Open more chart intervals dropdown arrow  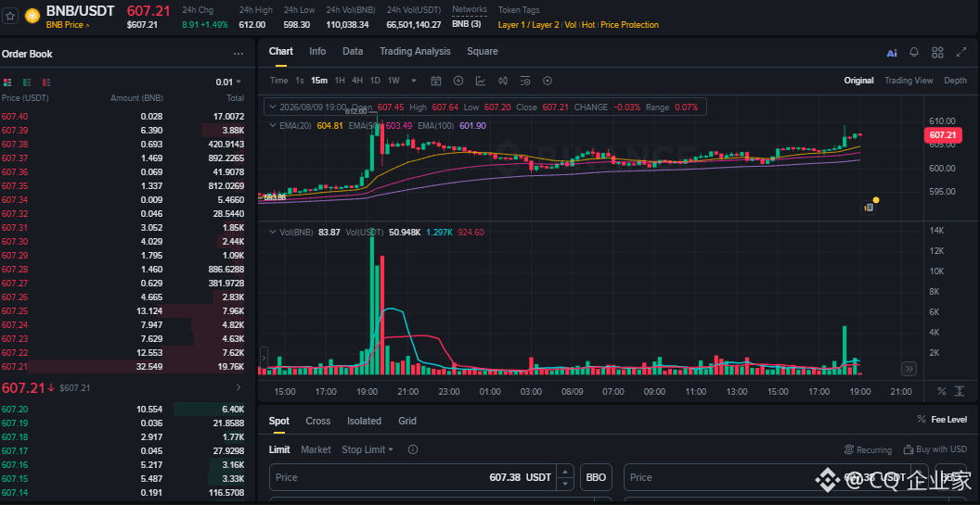(x=414, y=81)
